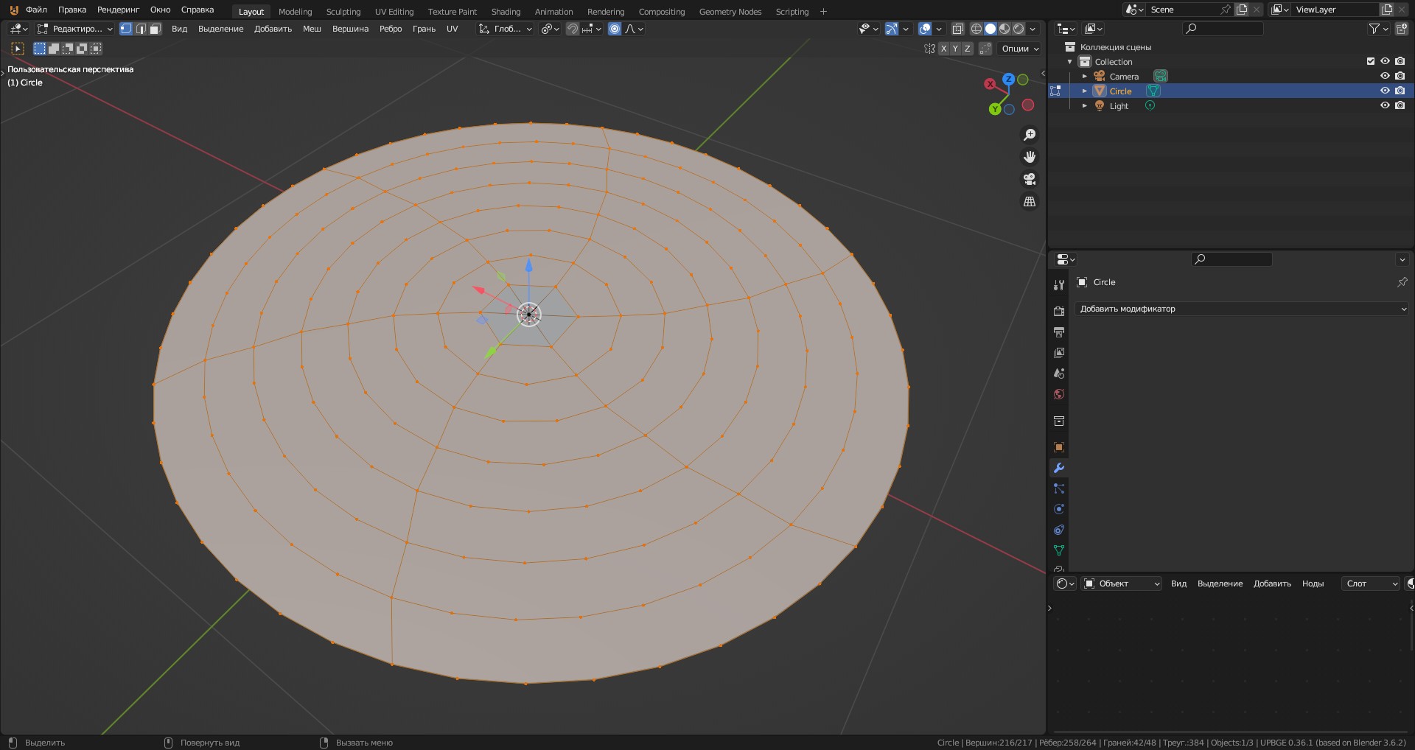Click the outliner search field
1415x750 pixels.
coord(1227,29)
